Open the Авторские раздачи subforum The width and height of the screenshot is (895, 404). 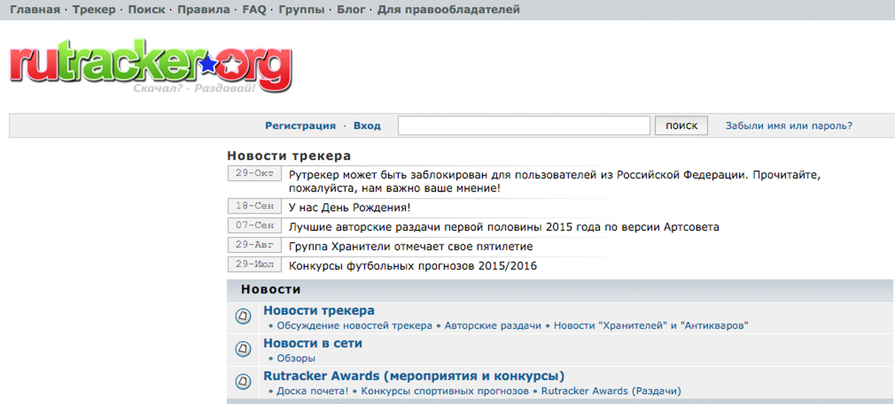point(493,326)
